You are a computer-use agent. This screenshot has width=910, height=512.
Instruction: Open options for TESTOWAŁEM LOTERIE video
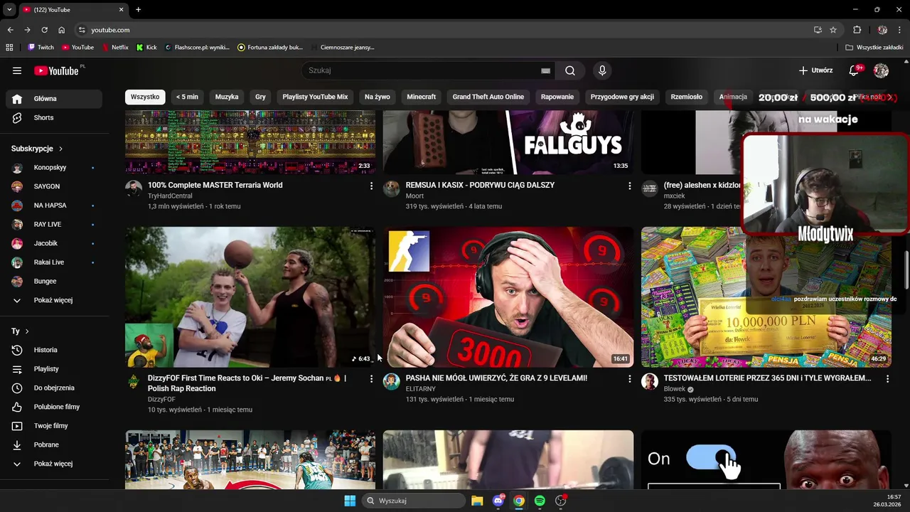tap(887, 379)
